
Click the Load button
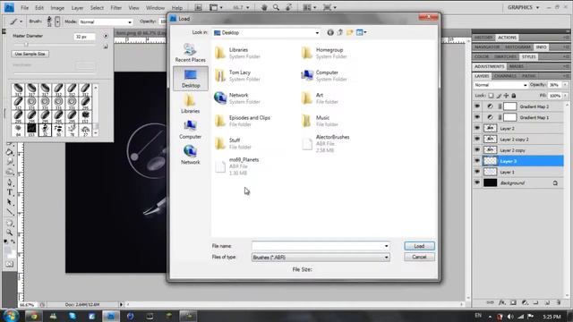pos(420,246)
